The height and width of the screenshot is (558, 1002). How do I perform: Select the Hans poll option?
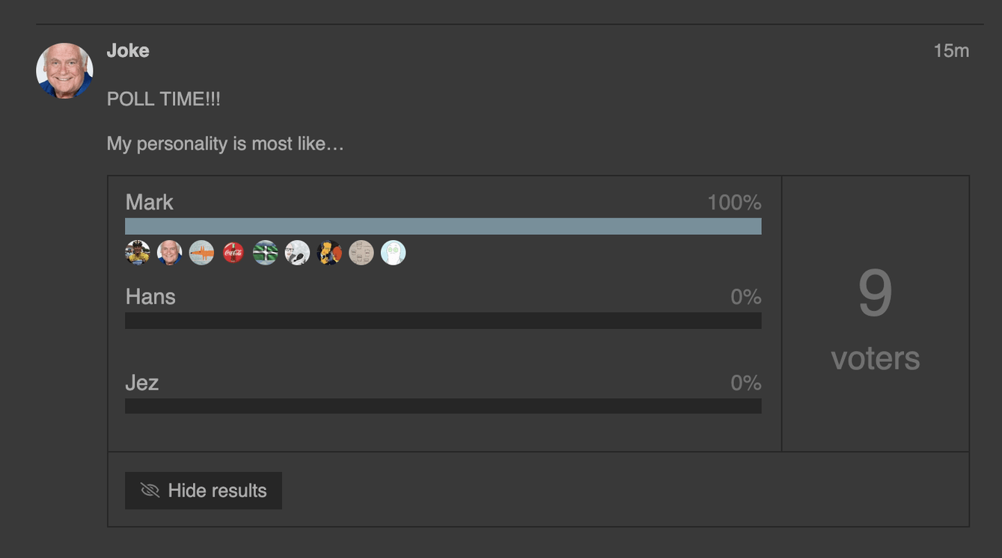150,297
